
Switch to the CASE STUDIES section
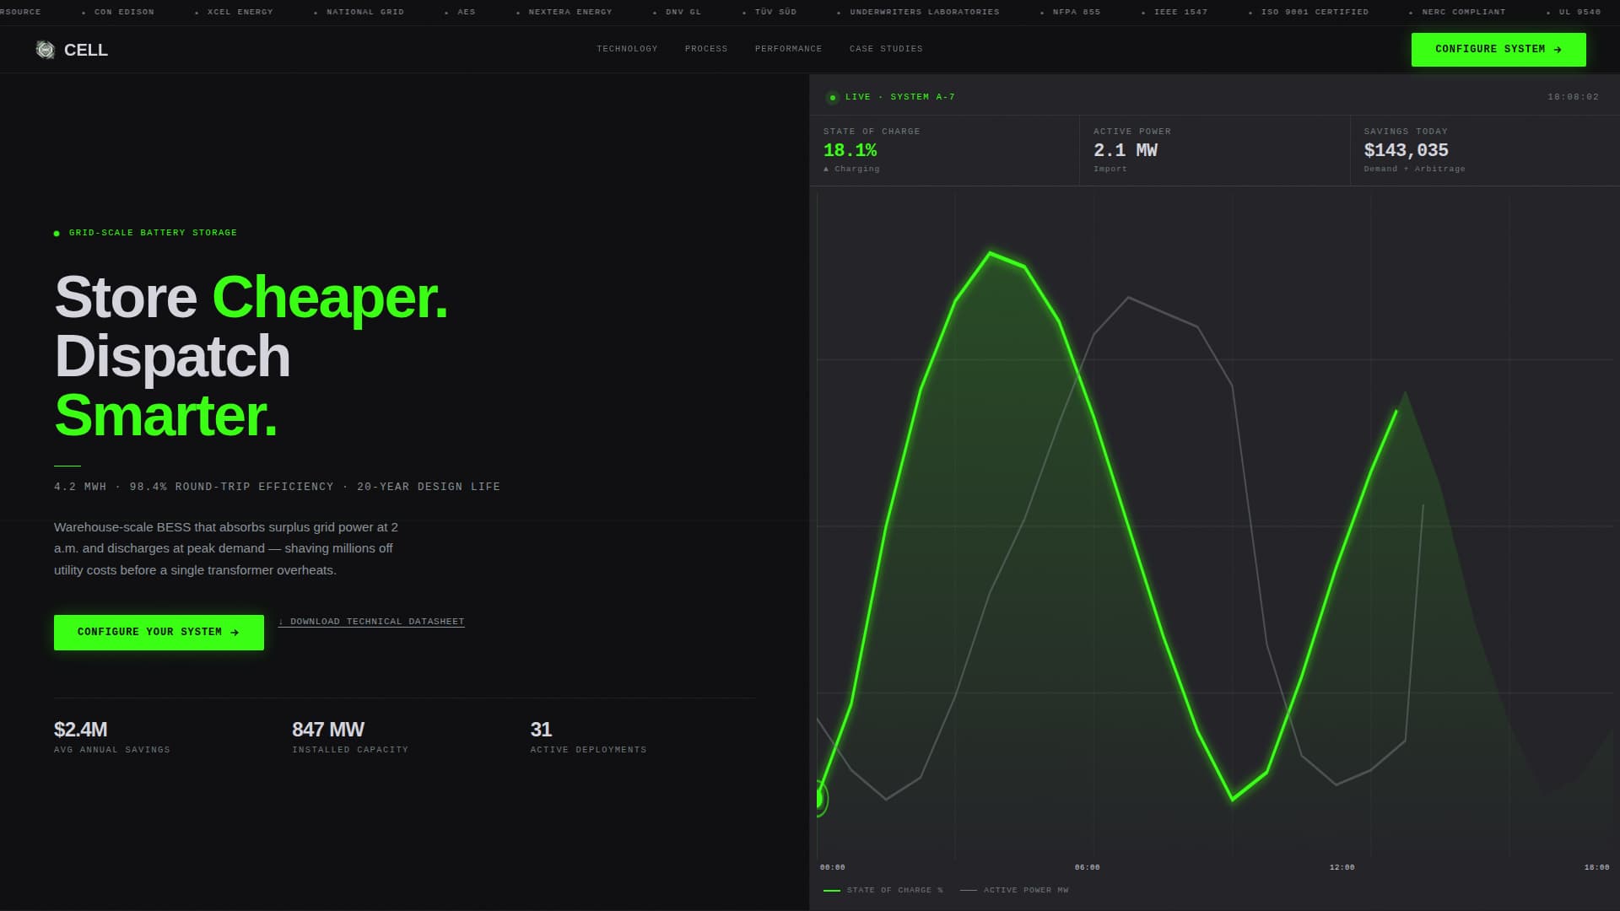click(x=887, y=49)
